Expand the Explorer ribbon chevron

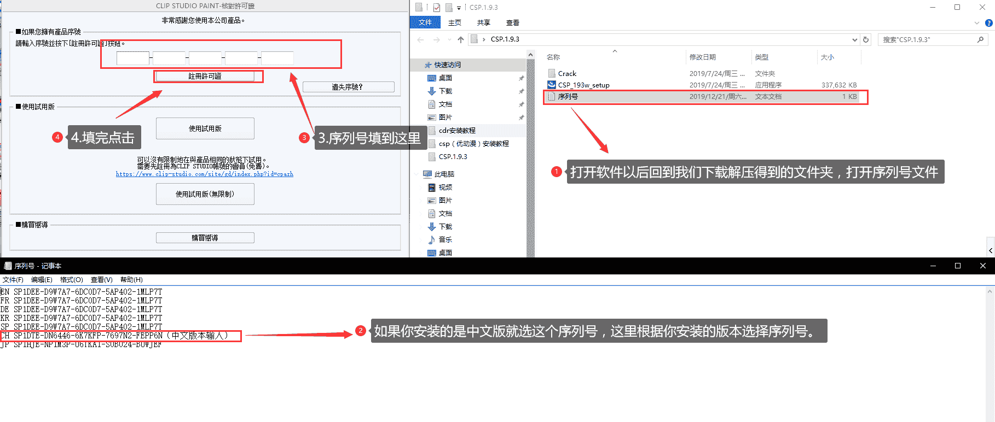pos(977,23)
